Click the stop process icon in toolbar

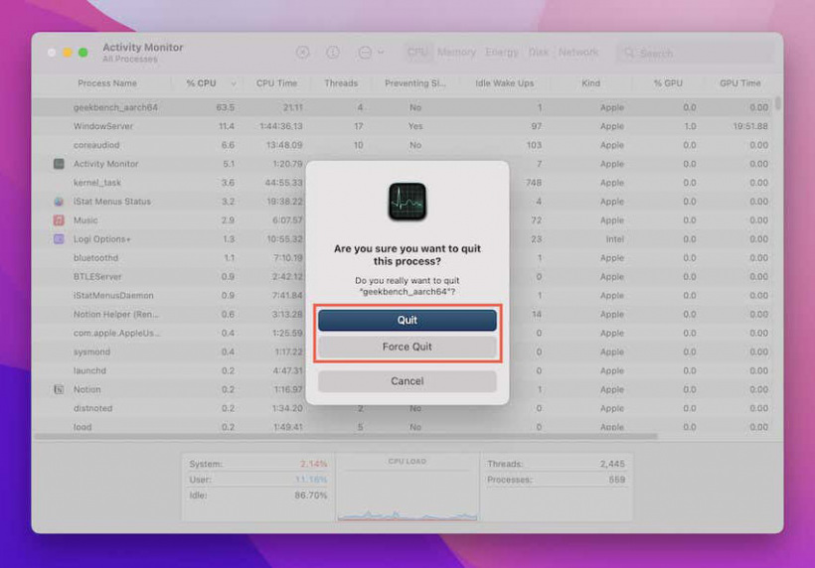pyautogui.click(x=303, y=53)
